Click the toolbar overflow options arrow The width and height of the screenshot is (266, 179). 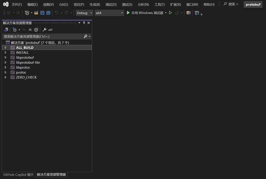click(x=202, y=14)
